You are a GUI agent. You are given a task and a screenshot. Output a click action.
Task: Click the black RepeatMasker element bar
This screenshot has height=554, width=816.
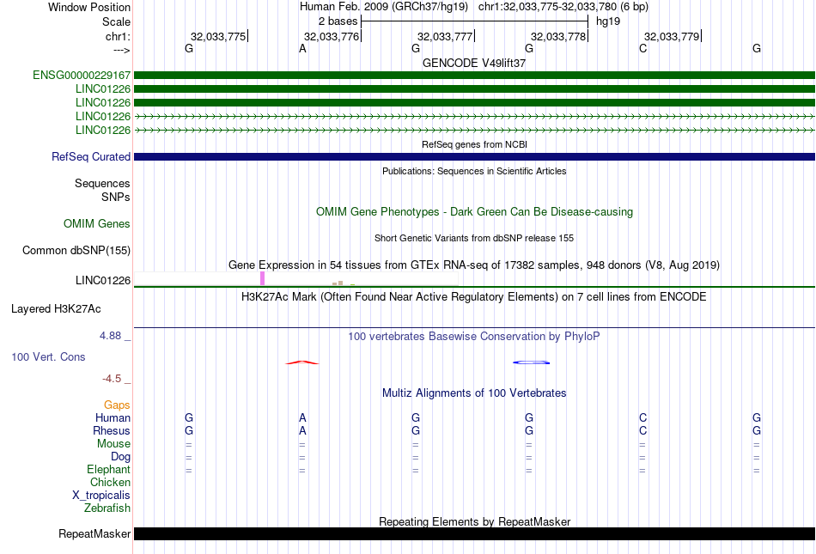[474, 533]
